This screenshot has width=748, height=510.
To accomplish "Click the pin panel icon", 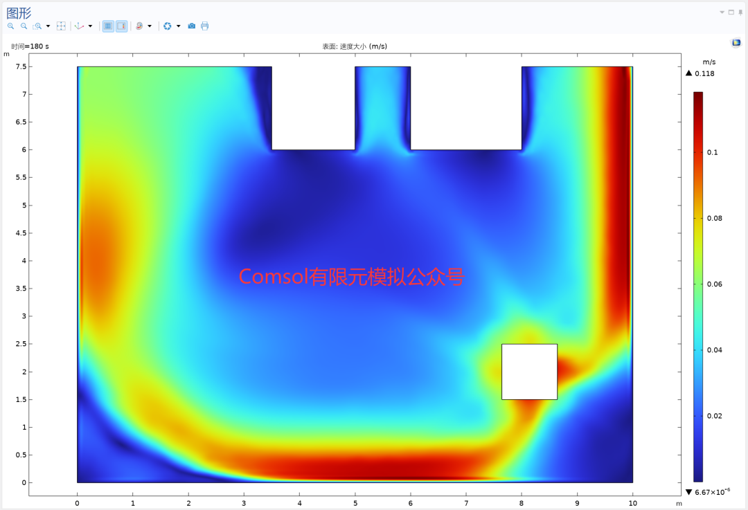I will click(x=740, y=12).
